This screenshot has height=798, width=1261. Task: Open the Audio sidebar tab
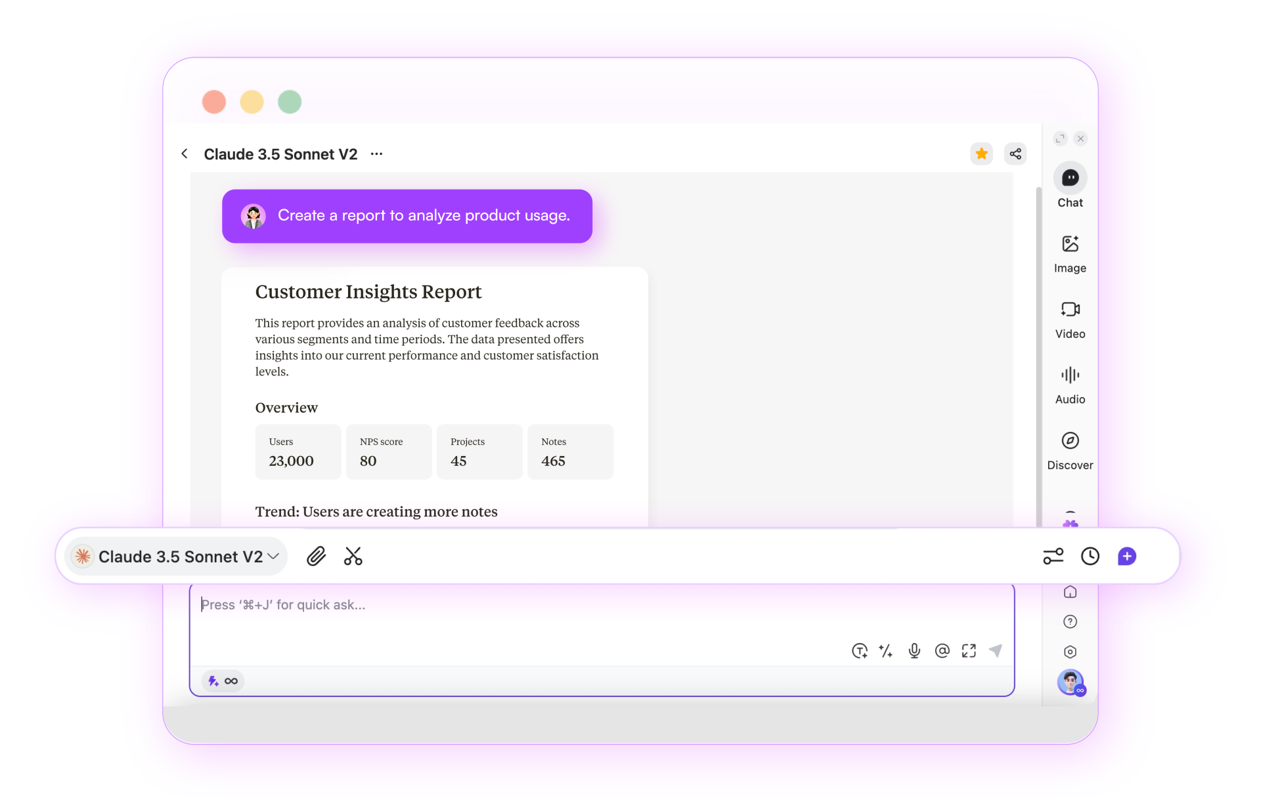click(x=1070, y=385)
